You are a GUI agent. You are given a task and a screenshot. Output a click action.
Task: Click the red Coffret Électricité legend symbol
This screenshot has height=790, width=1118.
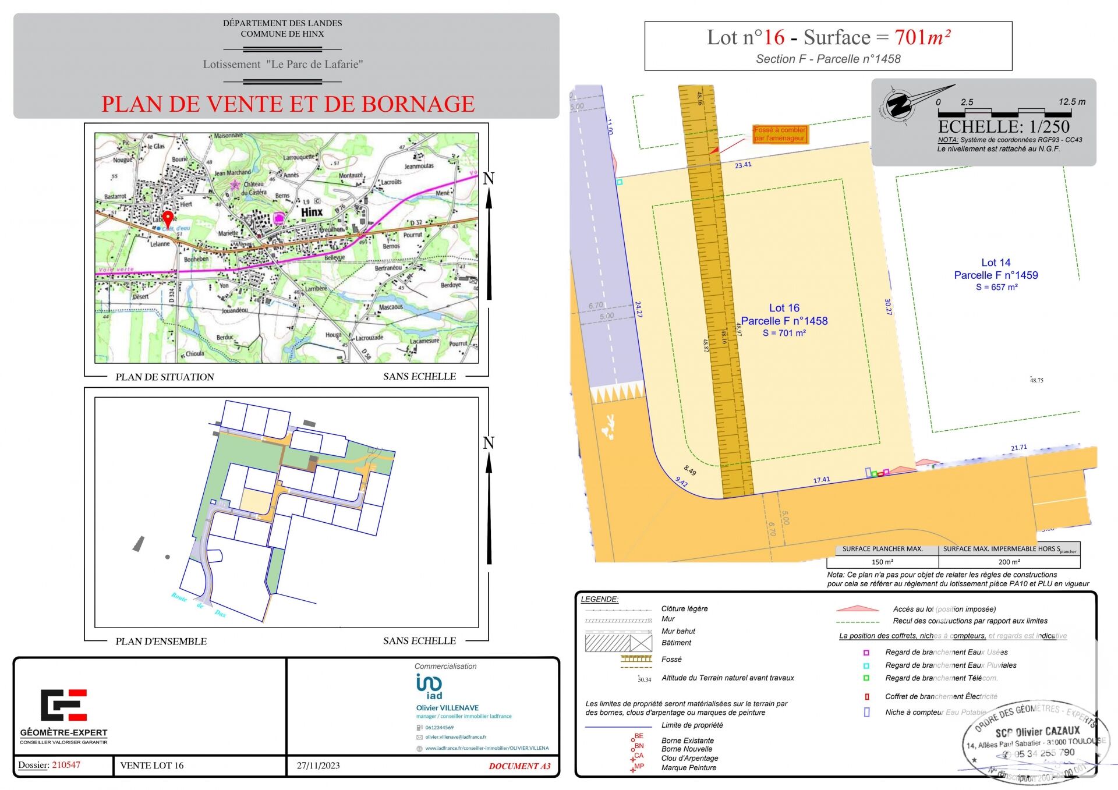[866, 697]
